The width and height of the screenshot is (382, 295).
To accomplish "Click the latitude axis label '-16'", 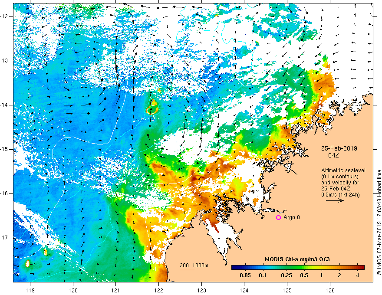I will pos(5,193).
